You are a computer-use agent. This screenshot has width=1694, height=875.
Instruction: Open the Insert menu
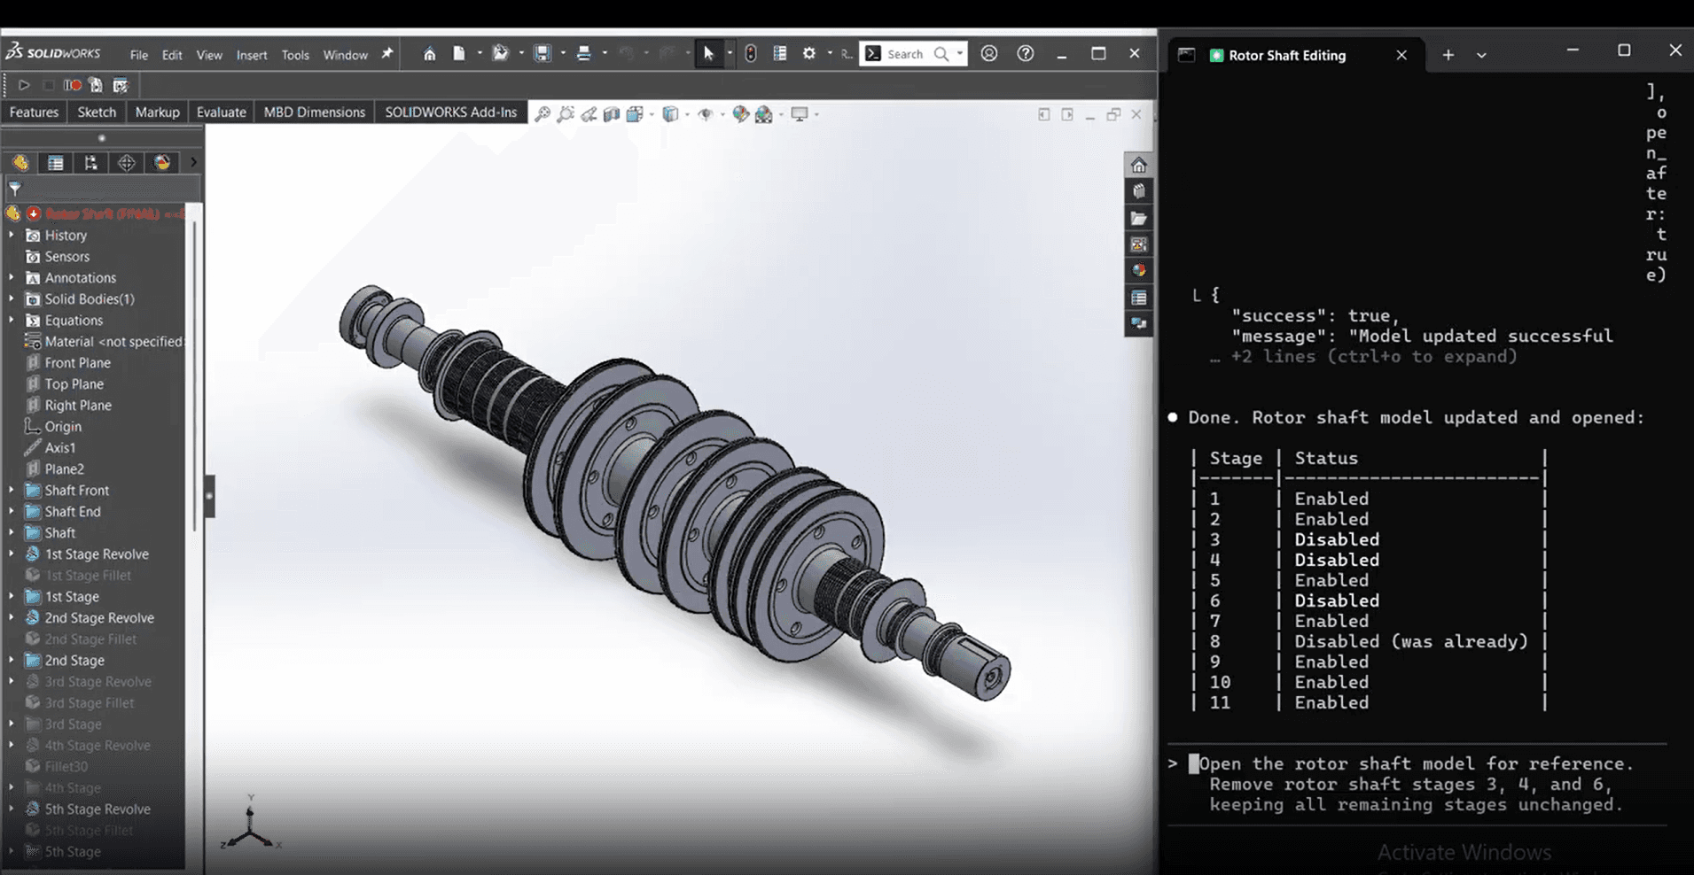coord(252,55)
